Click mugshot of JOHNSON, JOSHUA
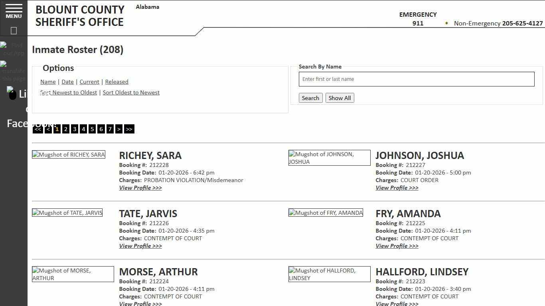Screen dimensions: 545x306 coord(329,158)
